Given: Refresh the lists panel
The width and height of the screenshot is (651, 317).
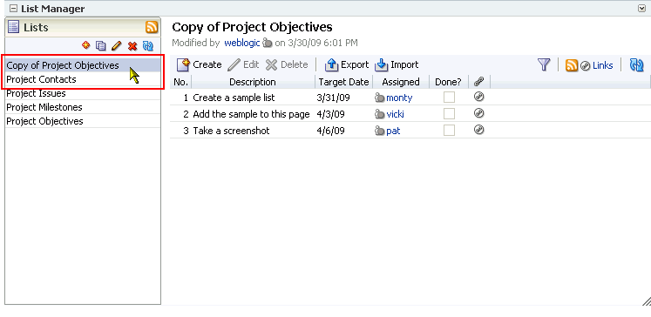Looking at the screenshot, I should point(148,45).
